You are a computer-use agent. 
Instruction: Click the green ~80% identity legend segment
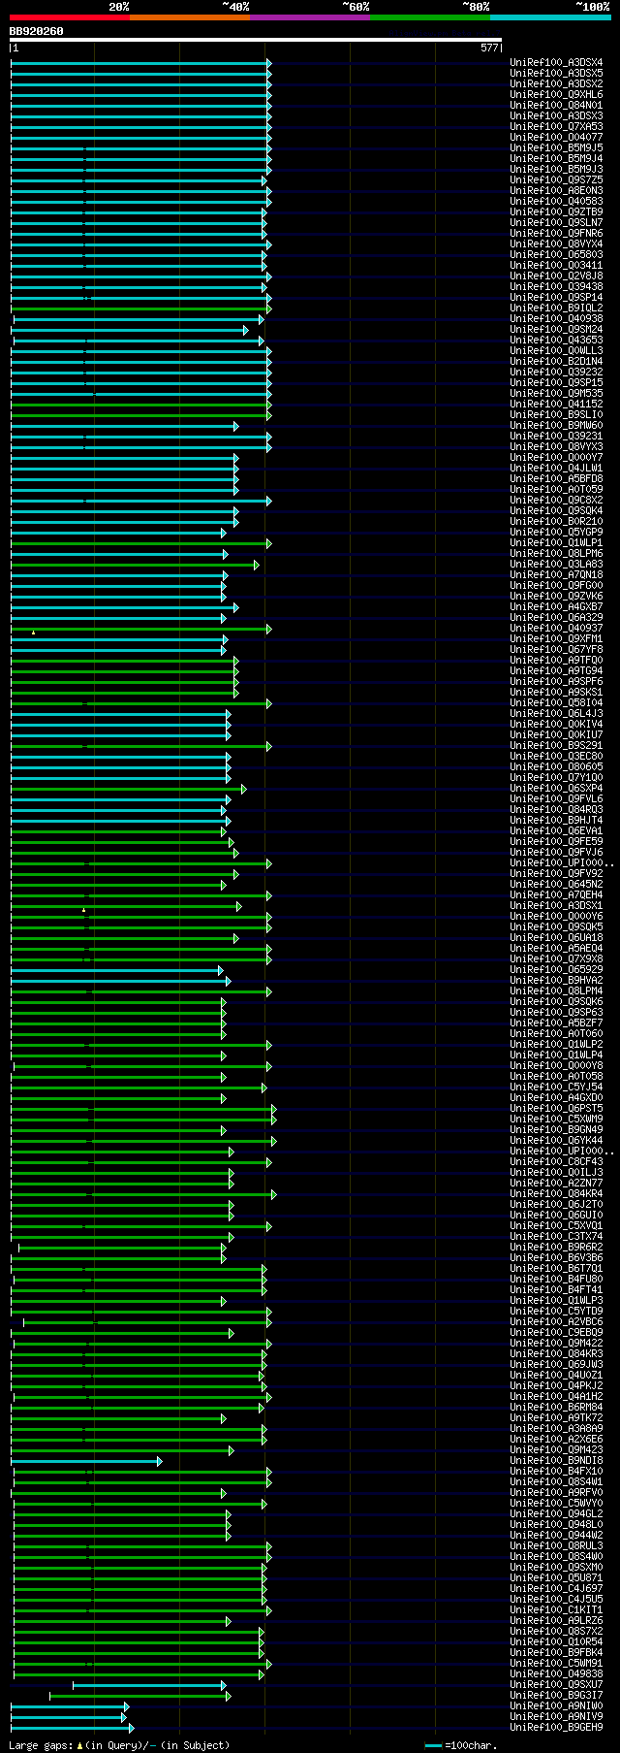tap(429, 17)
